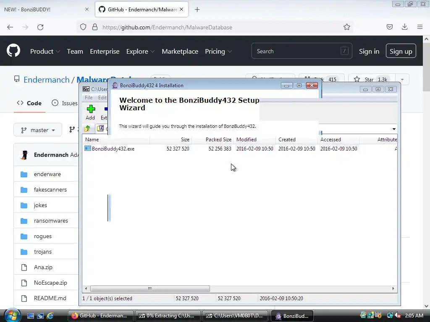Screen dimensions: 430x322
Task: Click the Star repository button
Action: pyautogui.click(x=372, y=79)
